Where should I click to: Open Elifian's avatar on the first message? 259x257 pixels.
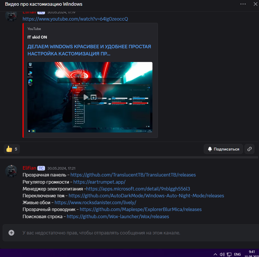point(11,16)
